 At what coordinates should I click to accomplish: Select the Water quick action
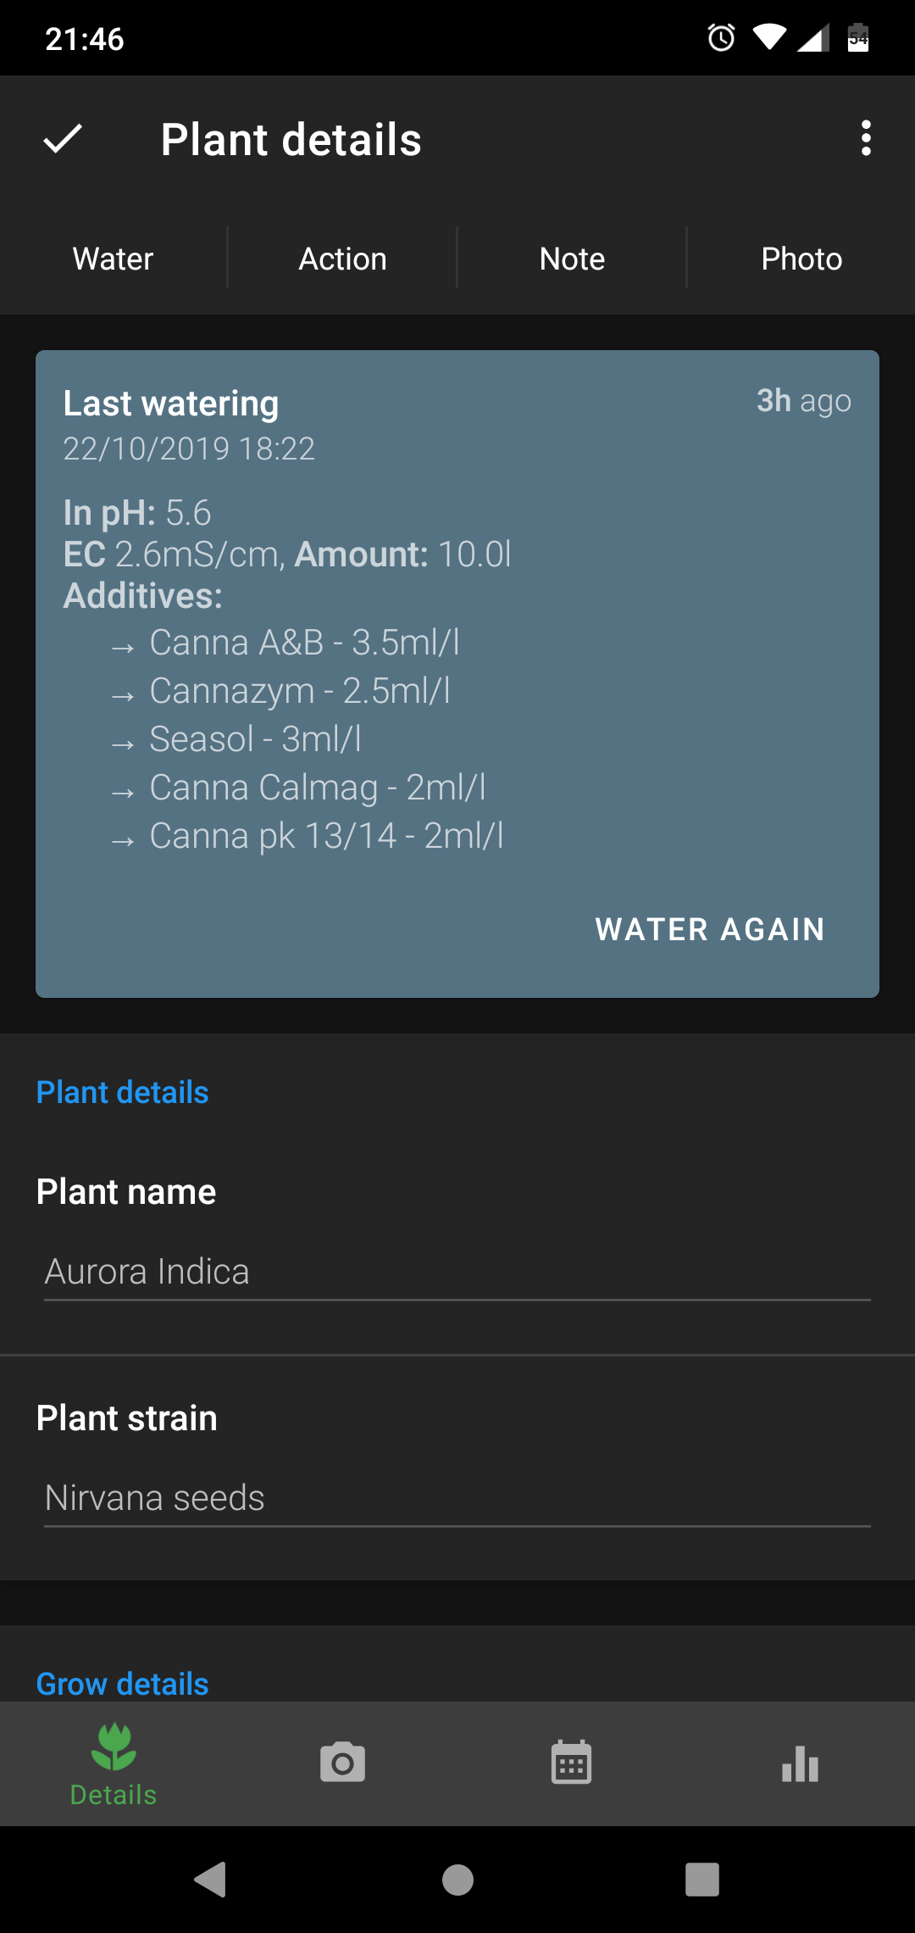click(114, 259)
